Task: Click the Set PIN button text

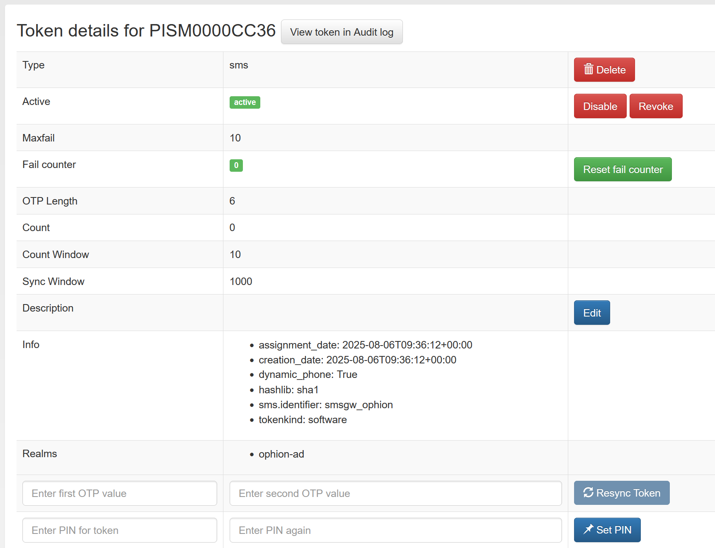Action: (613, 530)
